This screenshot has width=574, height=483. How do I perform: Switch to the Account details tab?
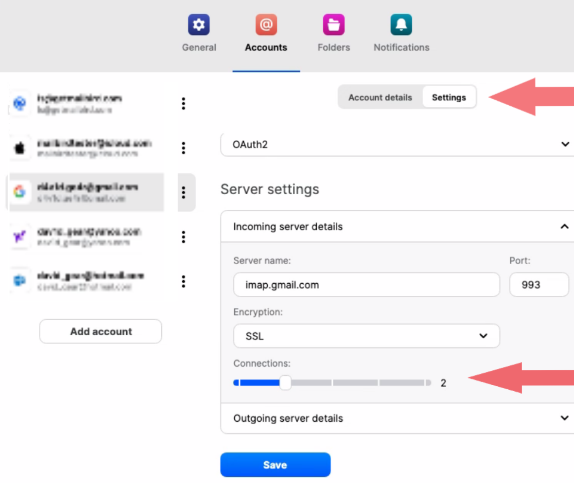pos(380,97)
